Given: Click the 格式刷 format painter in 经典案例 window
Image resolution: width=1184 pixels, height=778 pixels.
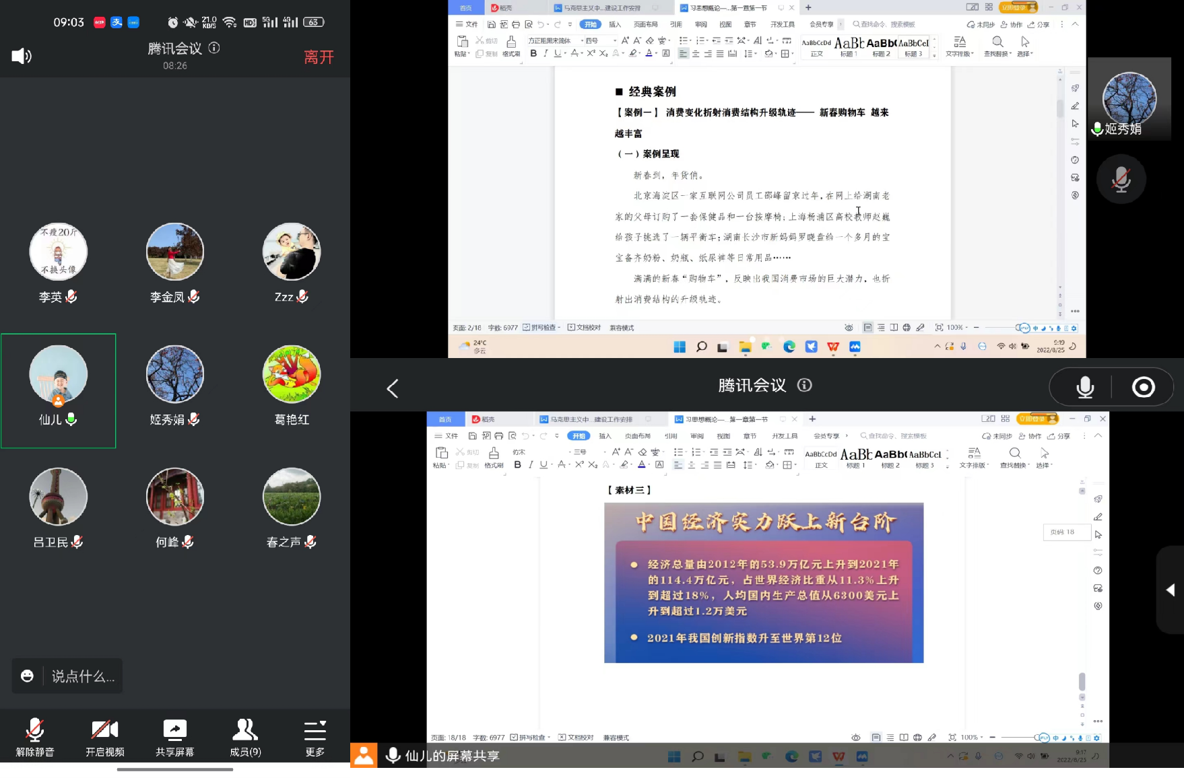Looking at the screenshot, I should [511, 46].
